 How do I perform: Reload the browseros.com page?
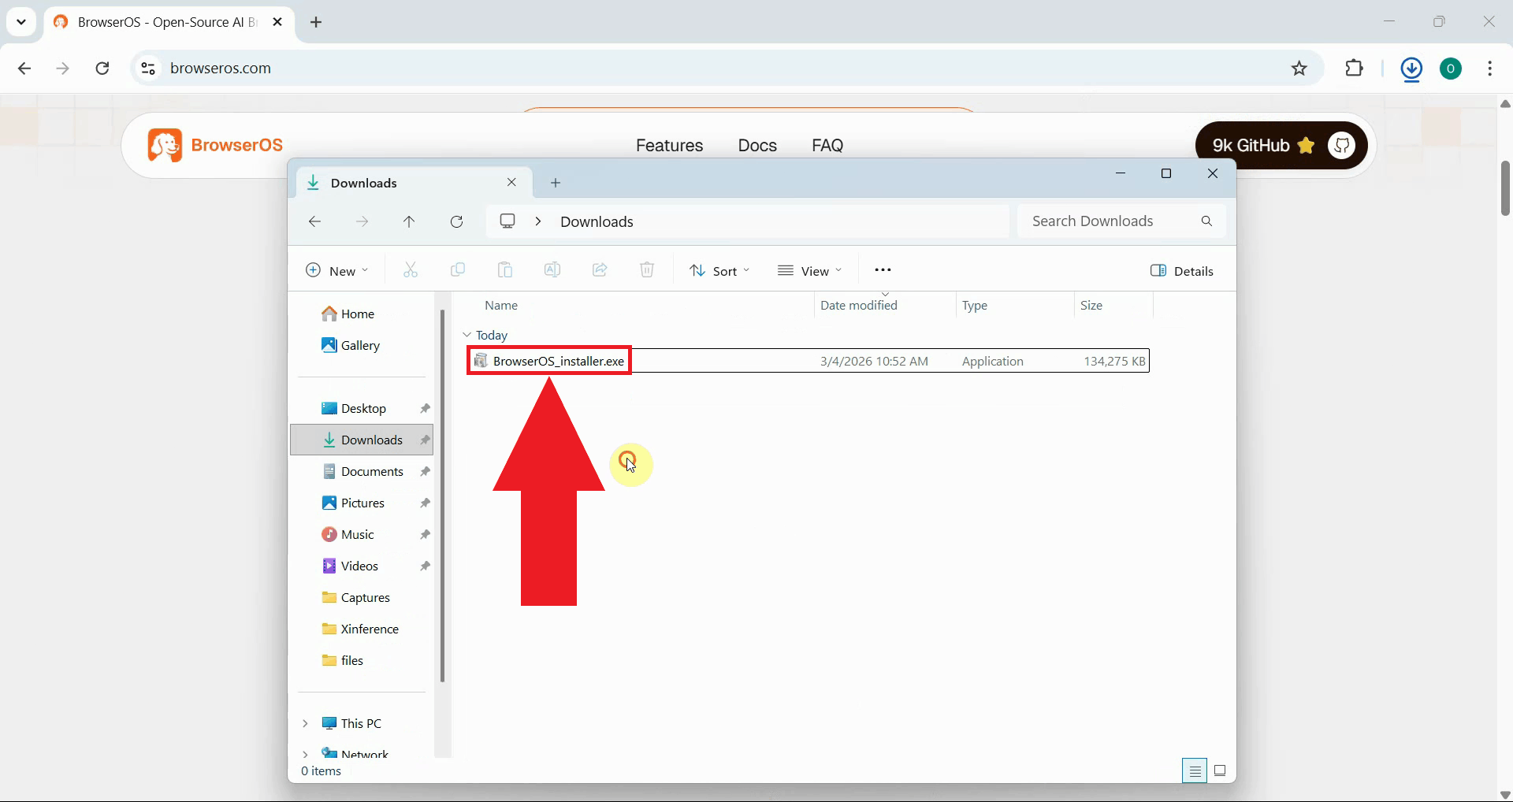tap(102, 69)
